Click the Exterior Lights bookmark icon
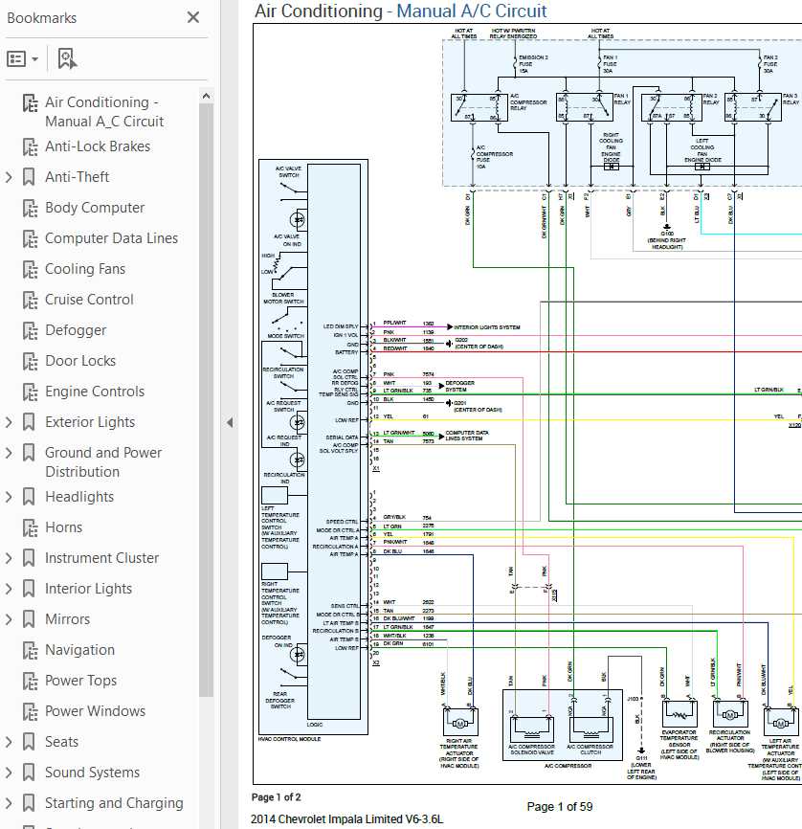The width and height of the screenshot is (802, 829). pos(29,422)
